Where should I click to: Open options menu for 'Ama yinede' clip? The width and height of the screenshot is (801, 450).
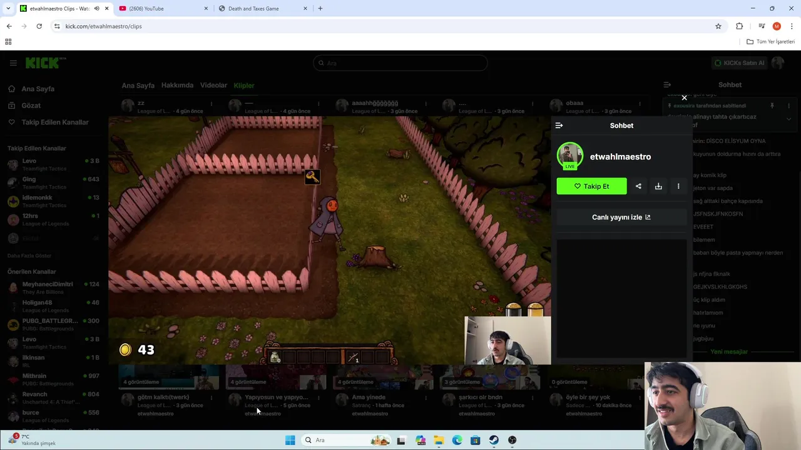coord(426,397)
